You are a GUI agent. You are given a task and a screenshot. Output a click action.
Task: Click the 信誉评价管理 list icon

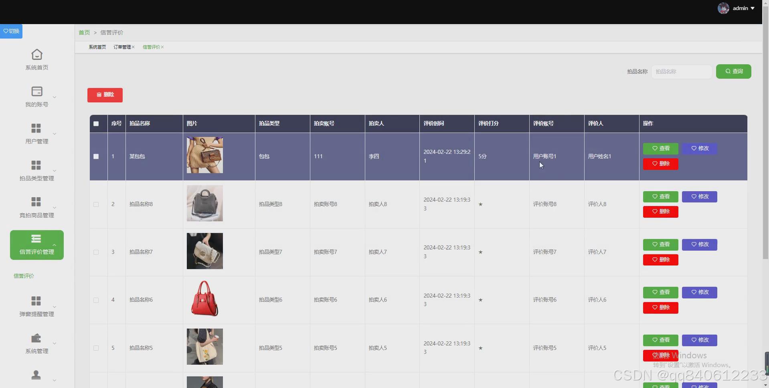click(x=36, y=239)
